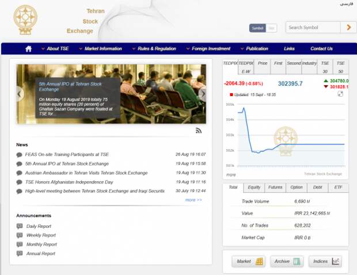The height and width of the screenshot is (275, 357).
Task: Expand the index chart to fullscreen
Action: pyautogui.click(x=340, y=94)
